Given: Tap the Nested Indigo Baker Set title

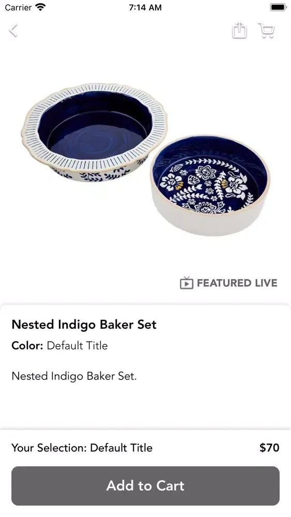Looking at the screenshot, I should pyautogui.click(x=84, y=325).
